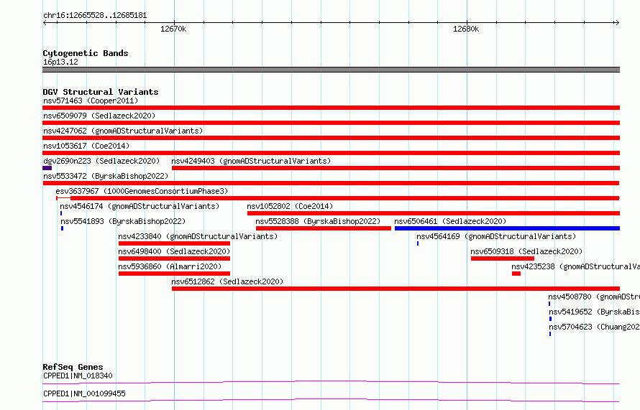Click the small blue nsv4508780 marker
This screenshot has width=640, height=410.
549,304
